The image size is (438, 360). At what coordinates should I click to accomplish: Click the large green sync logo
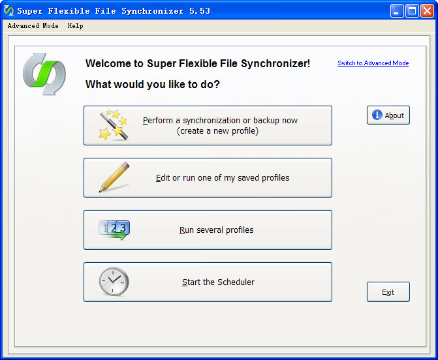click(x=44, y=74)
